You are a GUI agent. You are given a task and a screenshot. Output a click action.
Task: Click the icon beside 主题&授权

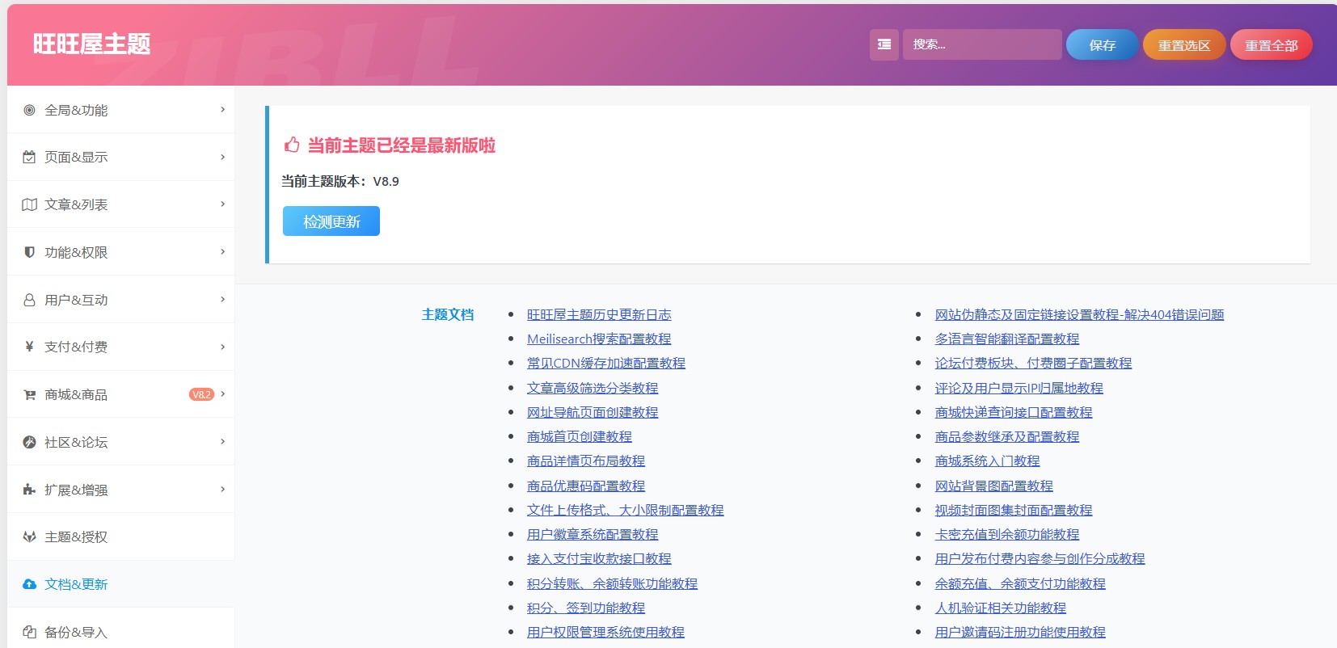(x=29, y=536)
